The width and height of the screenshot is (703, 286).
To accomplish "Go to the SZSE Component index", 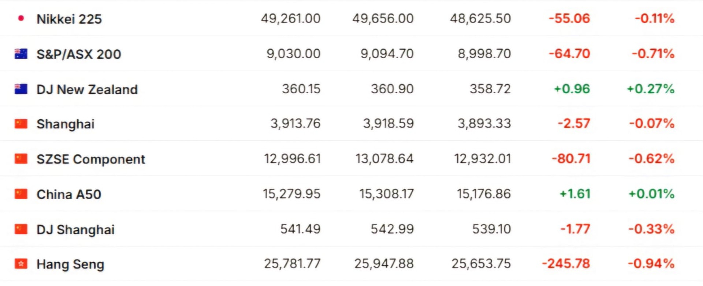I will (91, 159).
